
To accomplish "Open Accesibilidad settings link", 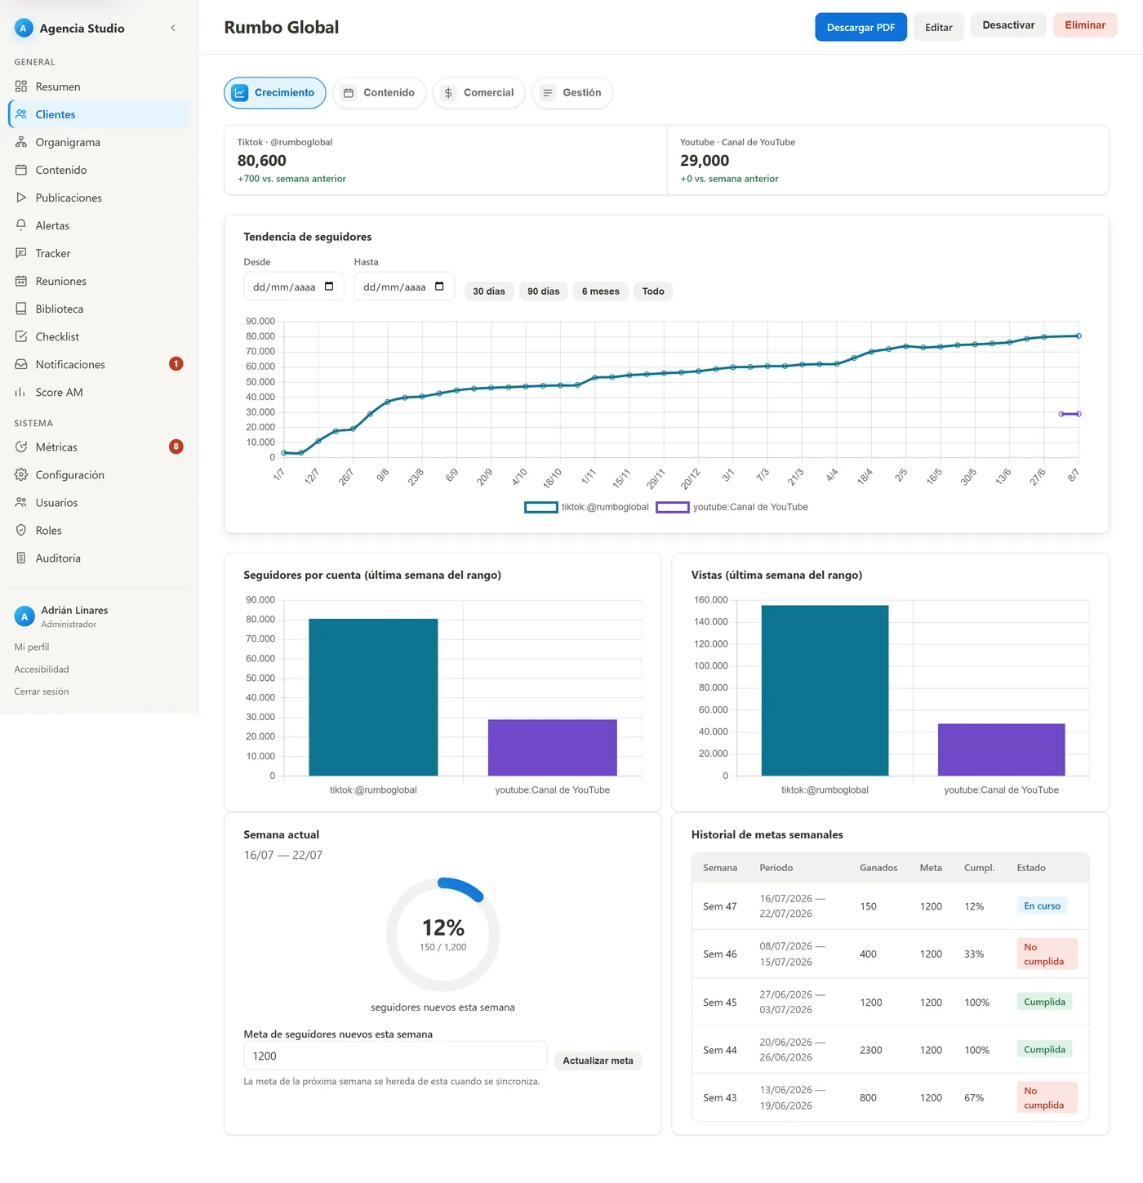I will (x=42, y=669).
